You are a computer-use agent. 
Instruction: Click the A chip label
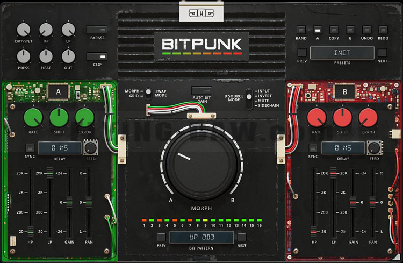[59, 92]
